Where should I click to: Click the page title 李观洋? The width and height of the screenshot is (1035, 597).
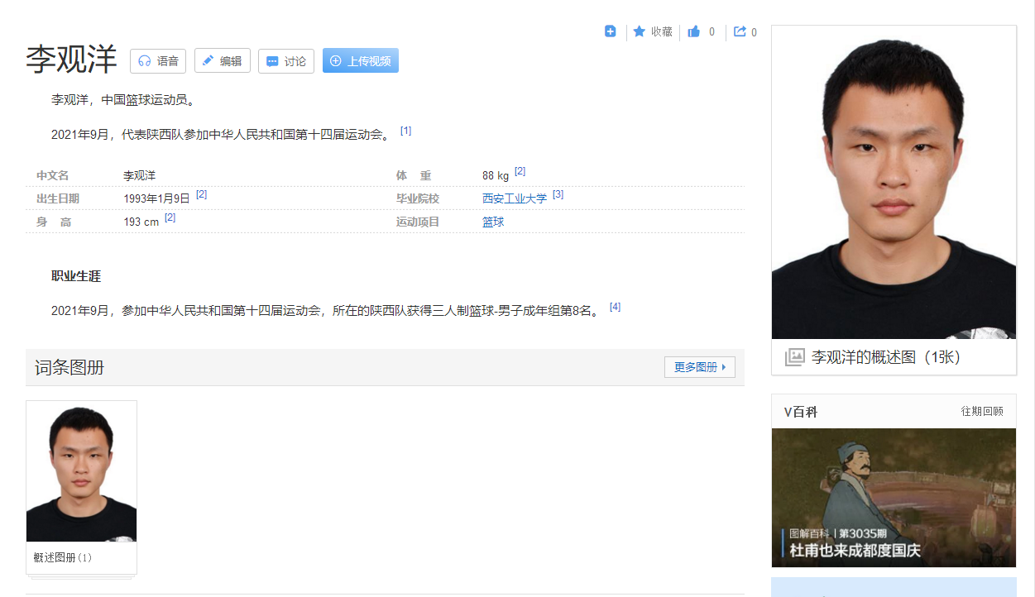coord(72,60)
